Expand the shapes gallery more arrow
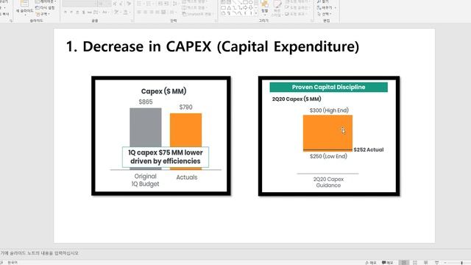Screen dimensions: 471x265 click(x=256, y=13)
